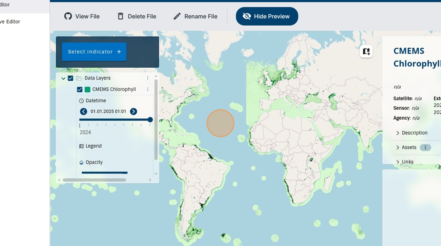
Task: Click the Datetime label text
Action: point(96,101)
